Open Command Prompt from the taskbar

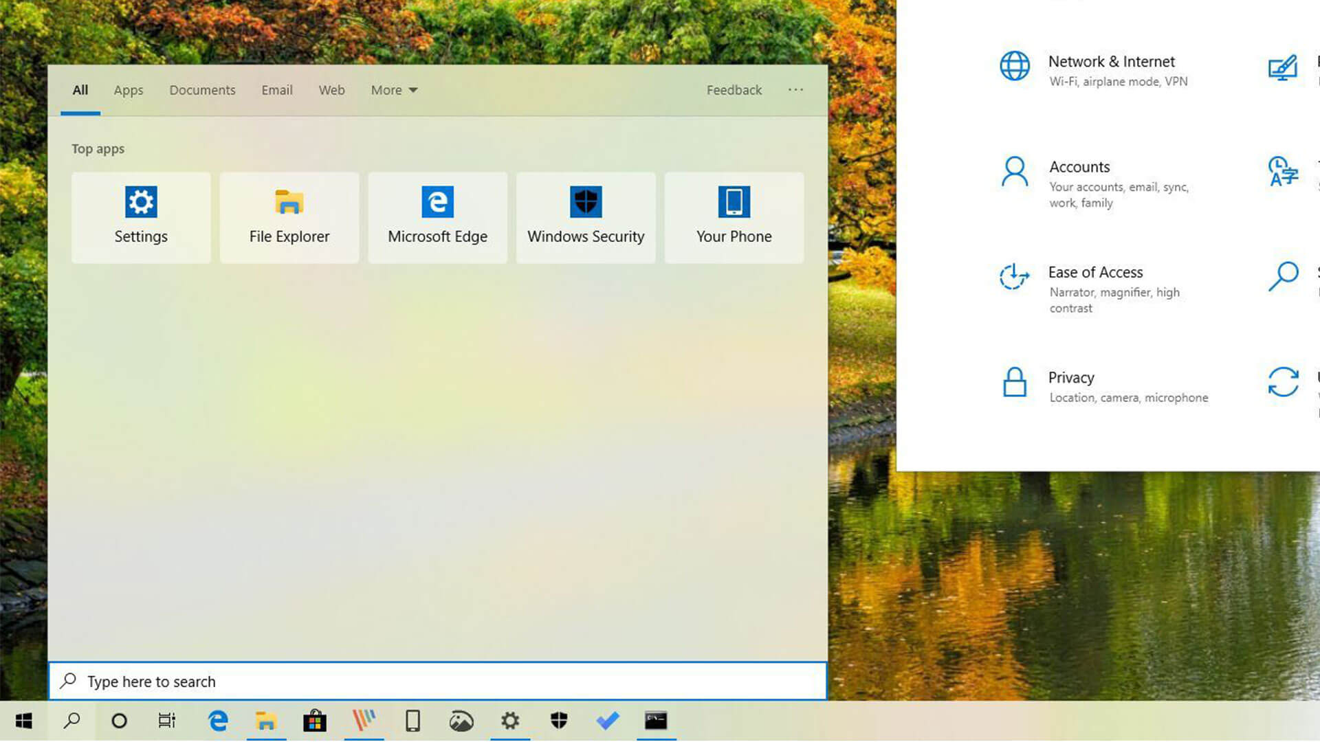point(656,721)
